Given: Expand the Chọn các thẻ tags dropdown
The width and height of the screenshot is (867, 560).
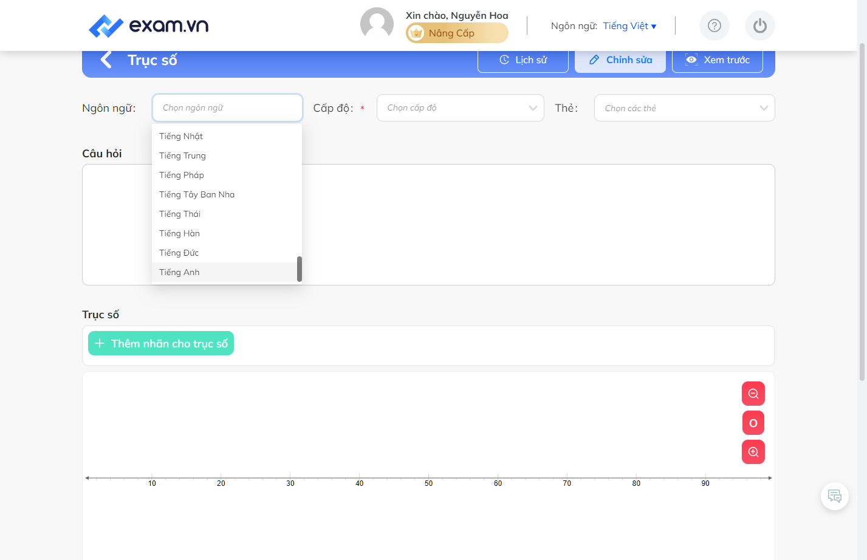Looking at the screenshot, I should point(685,108).
